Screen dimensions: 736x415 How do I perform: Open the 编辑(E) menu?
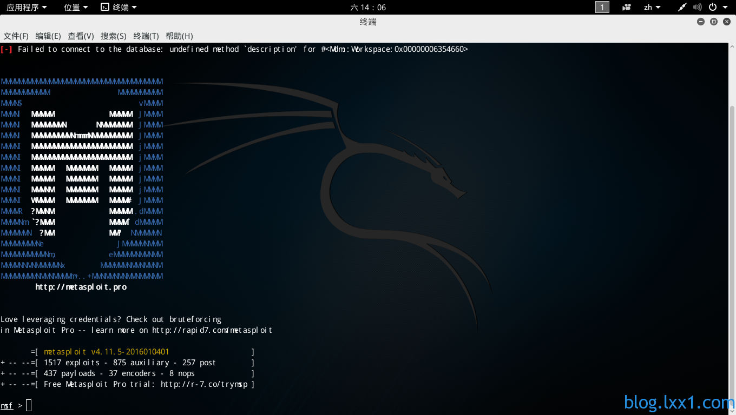(48, 36)
